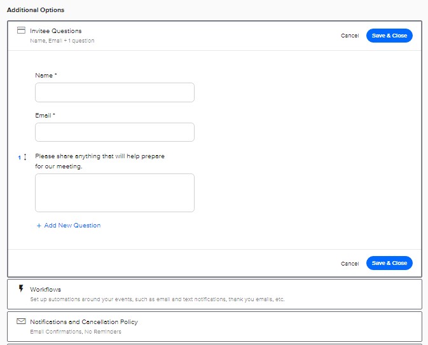Click the 'Name, Email + 1 question' summary
This screenshot has width=428, height=345.
[62, 41]
